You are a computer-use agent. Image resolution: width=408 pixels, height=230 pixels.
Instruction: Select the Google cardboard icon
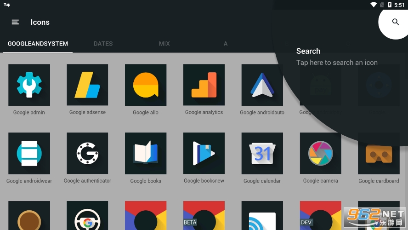tap(379, 154)
